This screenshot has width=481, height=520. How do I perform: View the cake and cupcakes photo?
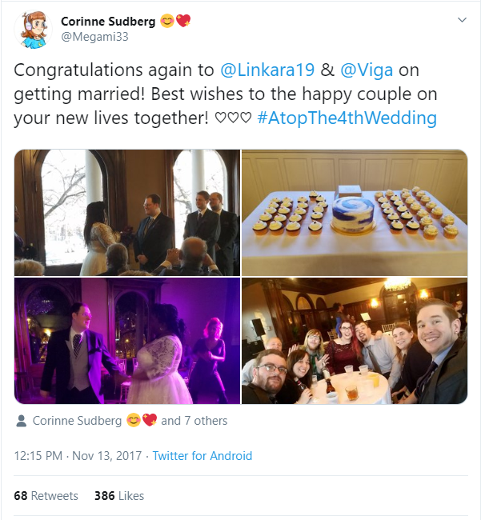(355, 213)
